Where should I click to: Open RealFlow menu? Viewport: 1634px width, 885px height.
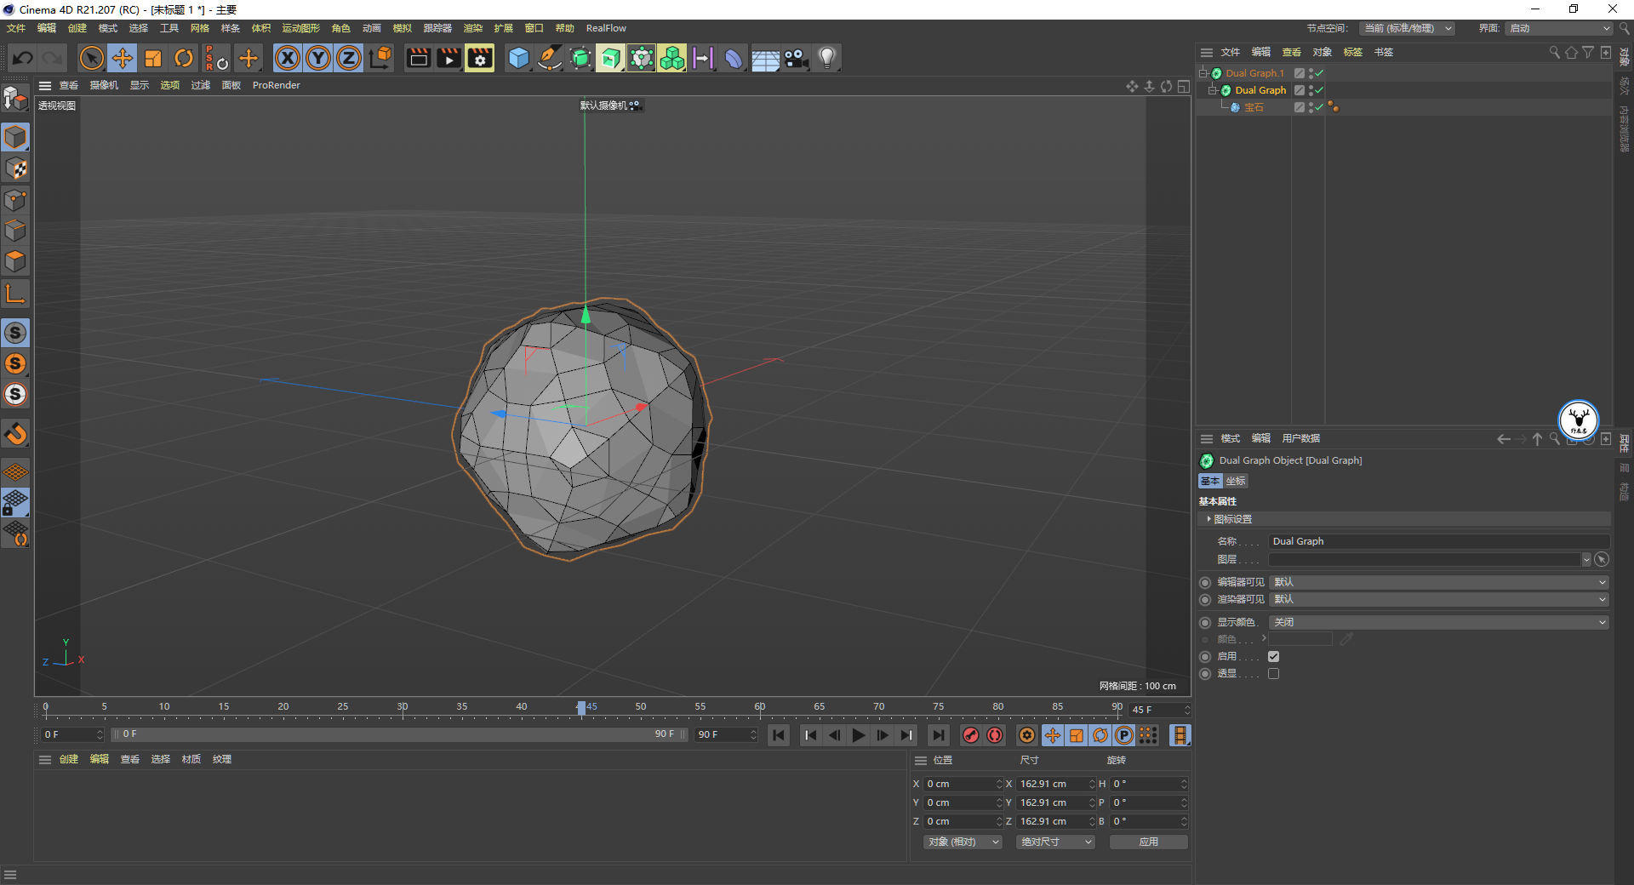pos(606,28)
